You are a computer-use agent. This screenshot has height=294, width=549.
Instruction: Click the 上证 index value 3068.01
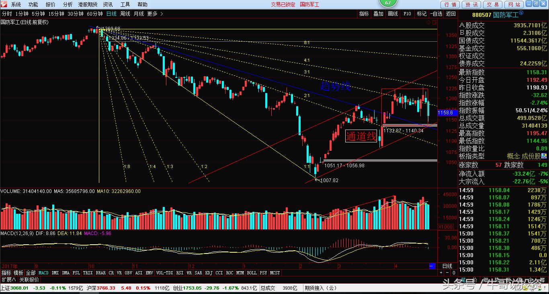tap(20, 288)
